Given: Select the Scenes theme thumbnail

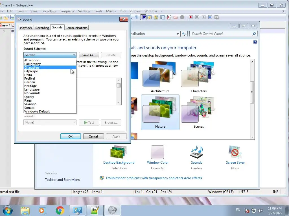Looking at the screenshot, I should tap(198, 112).
